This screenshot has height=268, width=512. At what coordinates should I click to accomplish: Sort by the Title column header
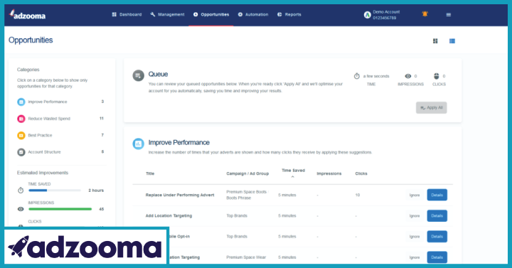[x=150, y=173]
